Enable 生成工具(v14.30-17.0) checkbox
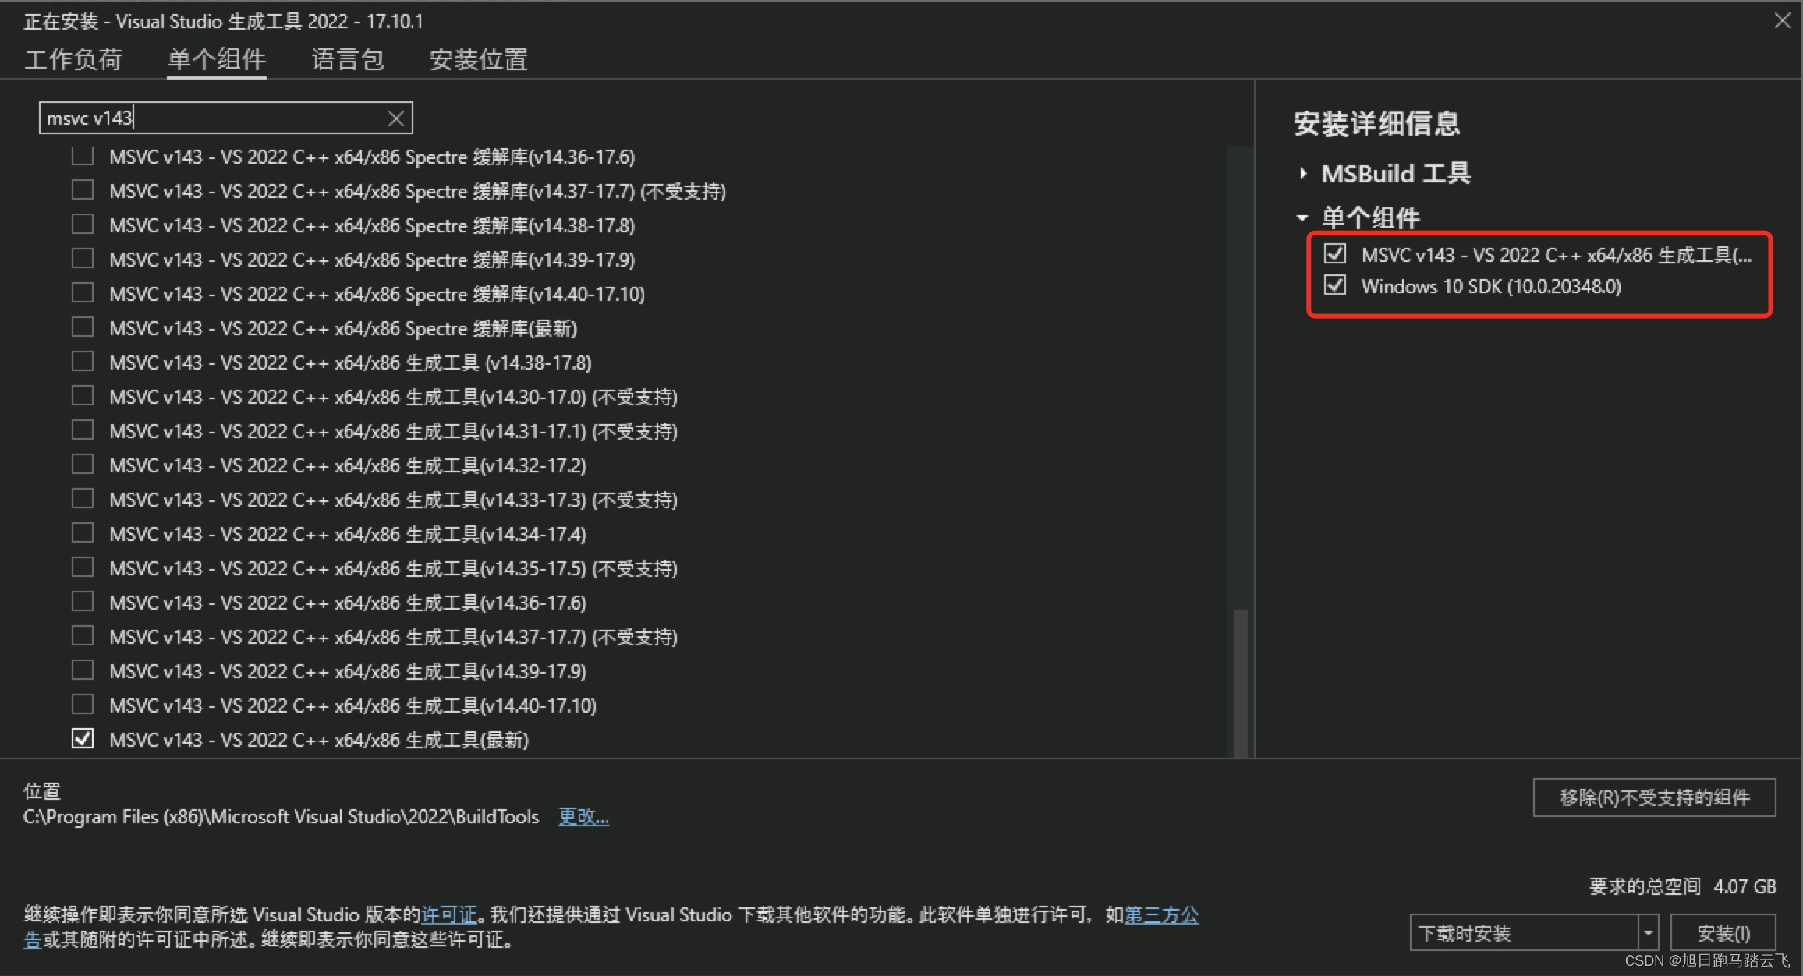The width and height of the screenshot is (1803, 976). [83, 396]
